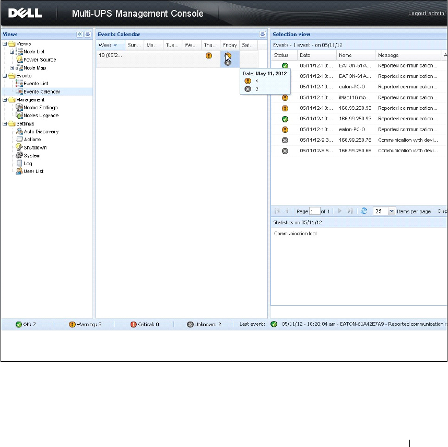Click the Shutdown icon under Settings

19,147
